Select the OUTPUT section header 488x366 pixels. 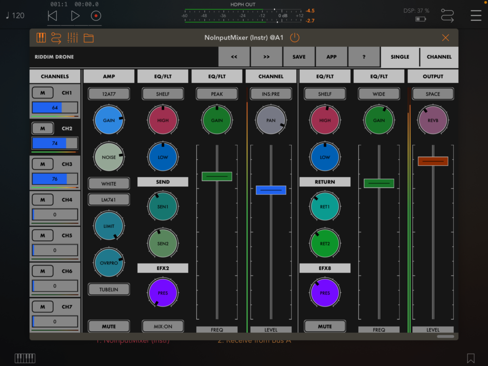[x=433, y=76]
